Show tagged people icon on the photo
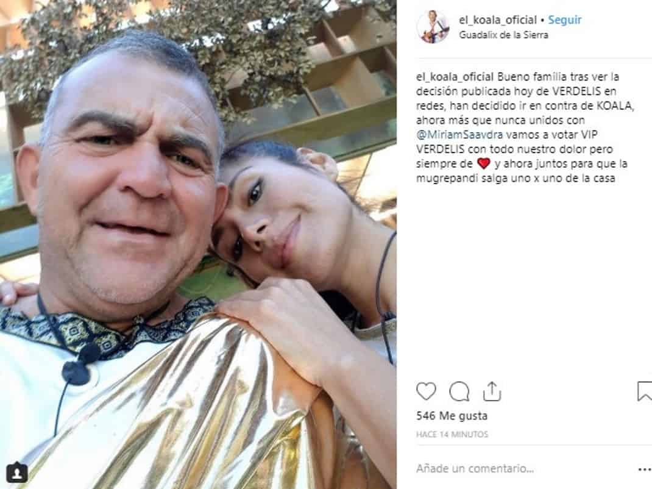The image size is (652, 489). tap(17, 473)
